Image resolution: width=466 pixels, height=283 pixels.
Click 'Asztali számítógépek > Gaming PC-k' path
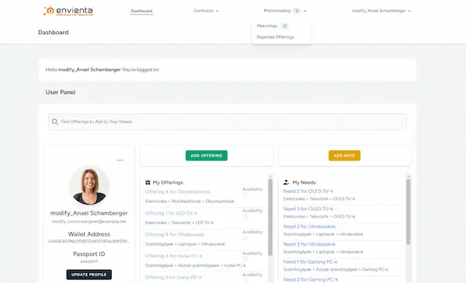[352, 270]
